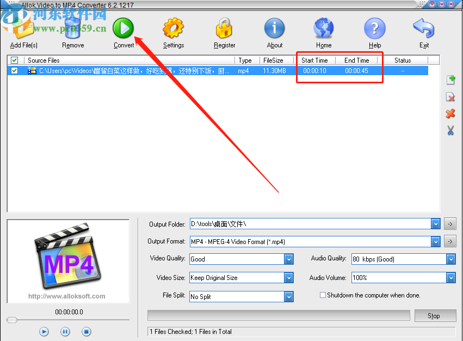Open the About dialog

click(274, 28)
